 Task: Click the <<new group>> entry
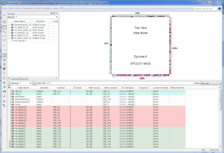pyautogui.click(x=19, y=41)
